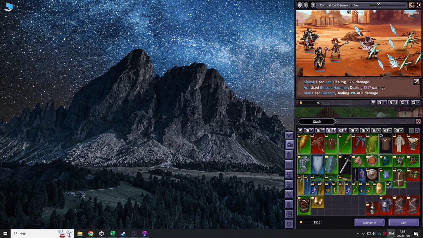This screenshot has width=423, height=238.
Task: Select the diamond stash tab
Action: point(300,130)
